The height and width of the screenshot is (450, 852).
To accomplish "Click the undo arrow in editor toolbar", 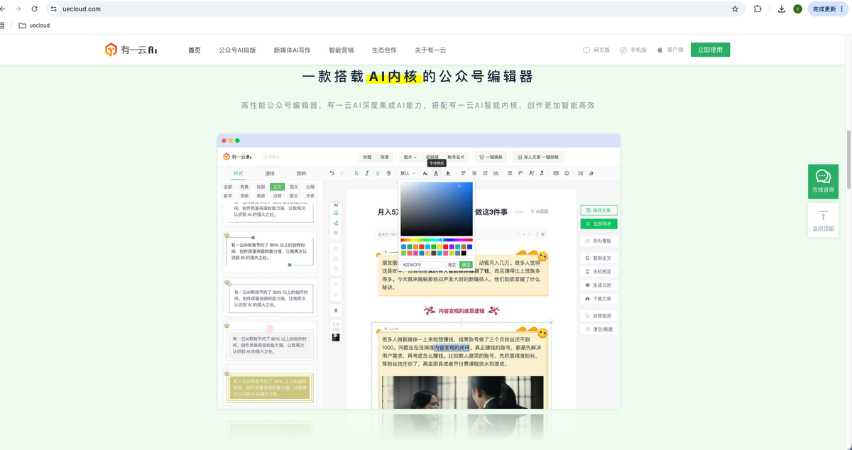I will point(332,173).
